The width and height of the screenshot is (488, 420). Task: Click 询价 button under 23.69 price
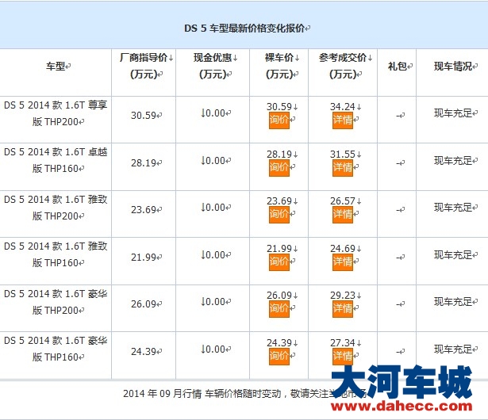tap(279, 215)
